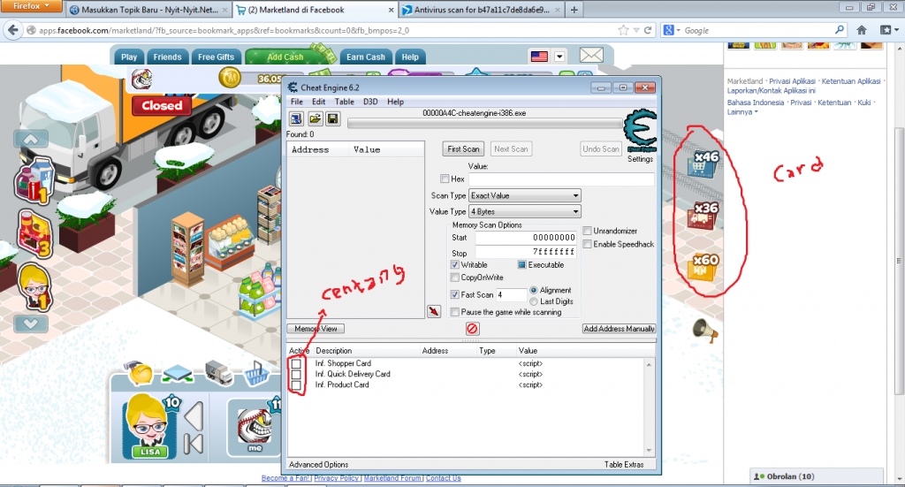The image size is (905, 487).
Task: Click the blonde employee sidebar icon
Action: [34, 286]
